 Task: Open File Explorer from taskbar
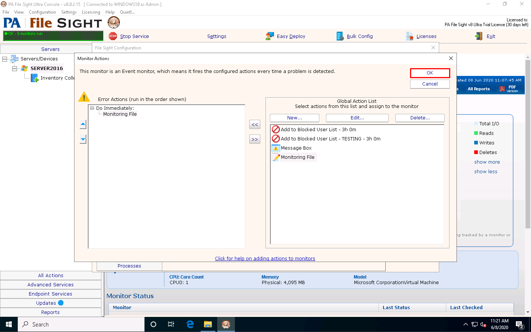pyautogui.click(x=208, y=324)
